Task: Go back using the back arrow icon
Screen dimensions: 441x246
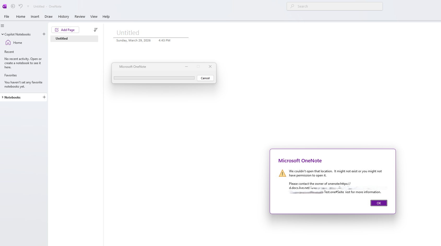Action: [x=13, y=6]
